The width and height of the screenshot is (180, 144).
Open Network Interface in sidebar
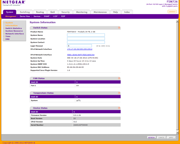(15, 34)
